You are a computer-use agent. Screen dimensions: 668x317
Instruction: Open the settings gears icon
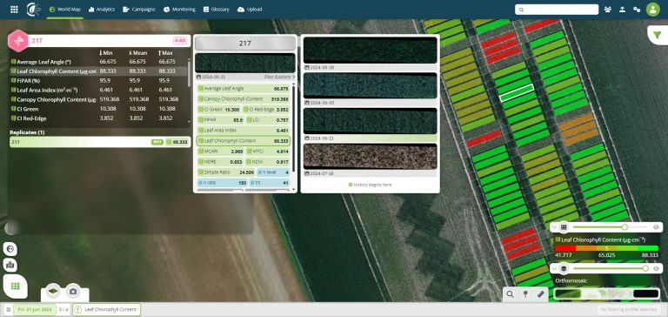point(637,10)
